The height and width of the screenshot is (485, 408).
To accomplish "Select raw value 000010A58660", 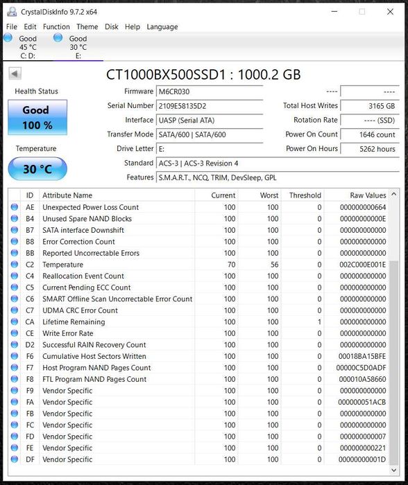I will tap(362, 379).
